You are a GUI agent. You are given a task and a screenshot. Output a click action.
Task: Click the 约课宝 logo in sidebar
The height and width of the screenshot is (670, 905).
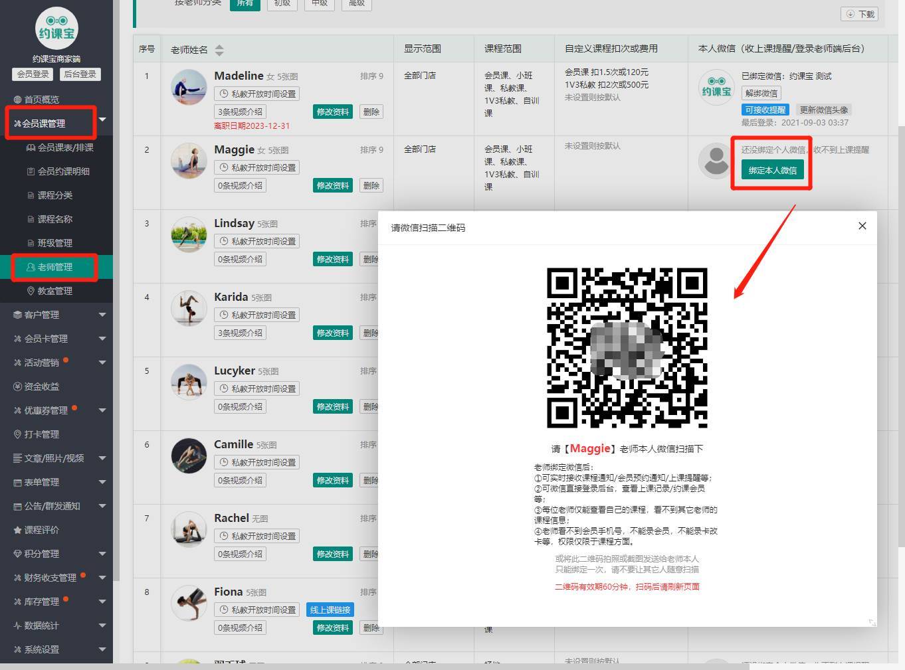tap(56, 29)
